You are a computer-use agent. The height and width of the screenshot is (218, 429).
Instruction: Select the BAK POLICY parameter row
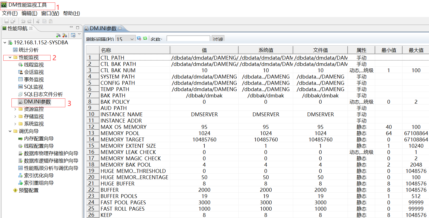[x=257, y=102]
